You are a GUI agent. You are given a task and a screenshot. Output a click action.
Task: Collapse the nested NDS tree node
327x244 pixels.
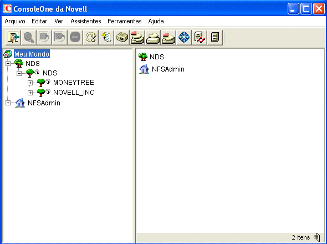point(19,73)
